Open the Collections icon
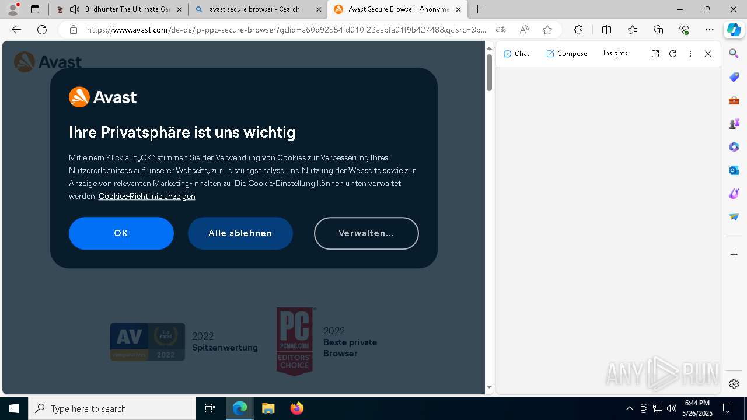 [658, 30]
